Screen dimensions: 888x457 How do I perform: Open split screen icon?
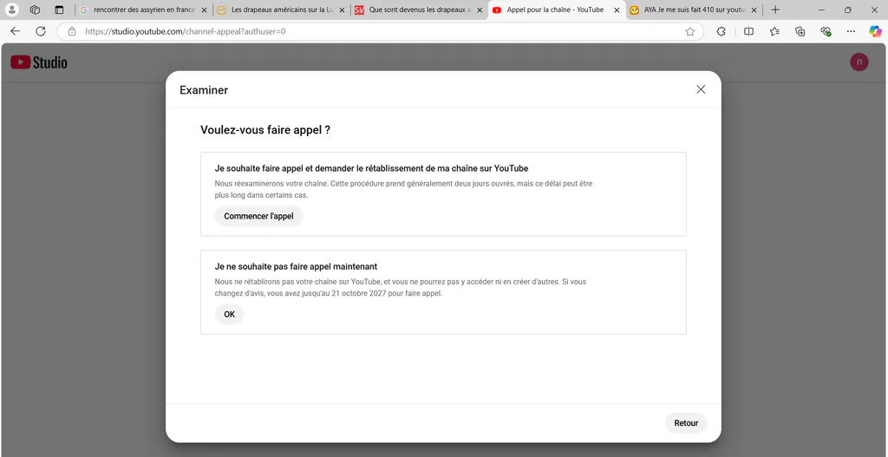tap(748, 32)
